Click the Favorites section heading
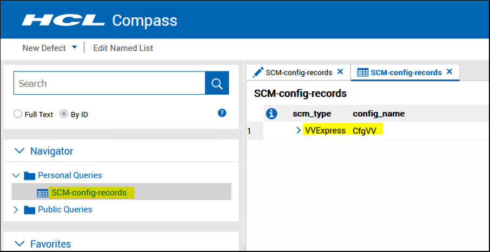The width and height of the screenshot is (490, 252). (51, 243)
